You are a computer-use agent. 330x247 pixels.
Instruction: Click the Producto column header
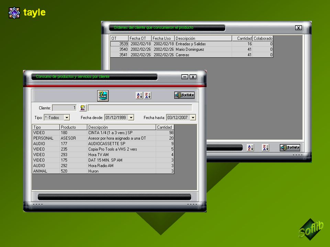73,127
